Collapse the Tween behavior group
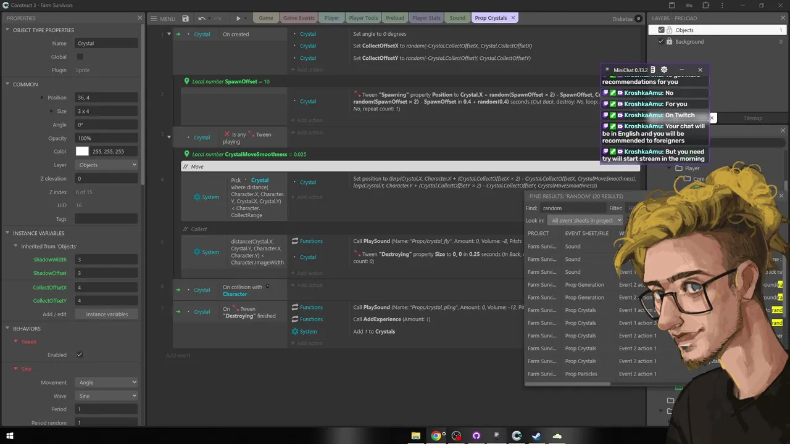 pyautogui.click(x=16, y=342)
